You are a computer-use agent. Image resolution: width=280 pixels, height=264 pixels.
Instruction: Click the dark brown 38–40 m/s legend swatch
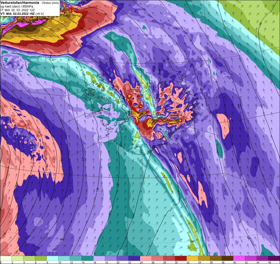tap(227, 258)
